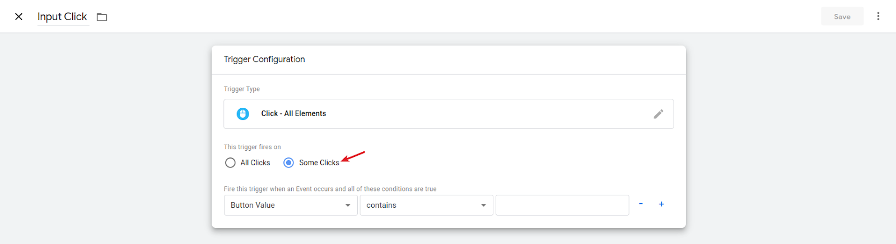
Task: Open the three-dot more actions menu
Action: [878, 16]
